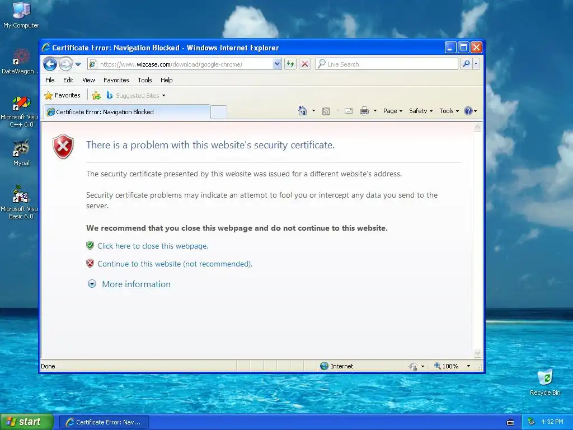Click the Internet Explorer title bar icon
Image resolution: width=573 pixels, height=430 pixels.
(x=46, y=48)
